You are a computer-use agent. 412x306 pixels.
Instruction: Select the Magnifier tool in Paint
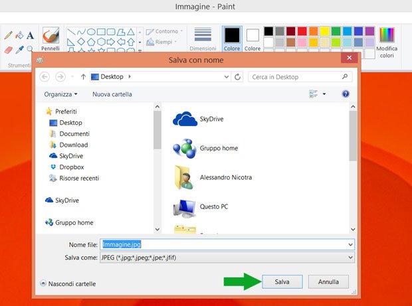point(30,49)
